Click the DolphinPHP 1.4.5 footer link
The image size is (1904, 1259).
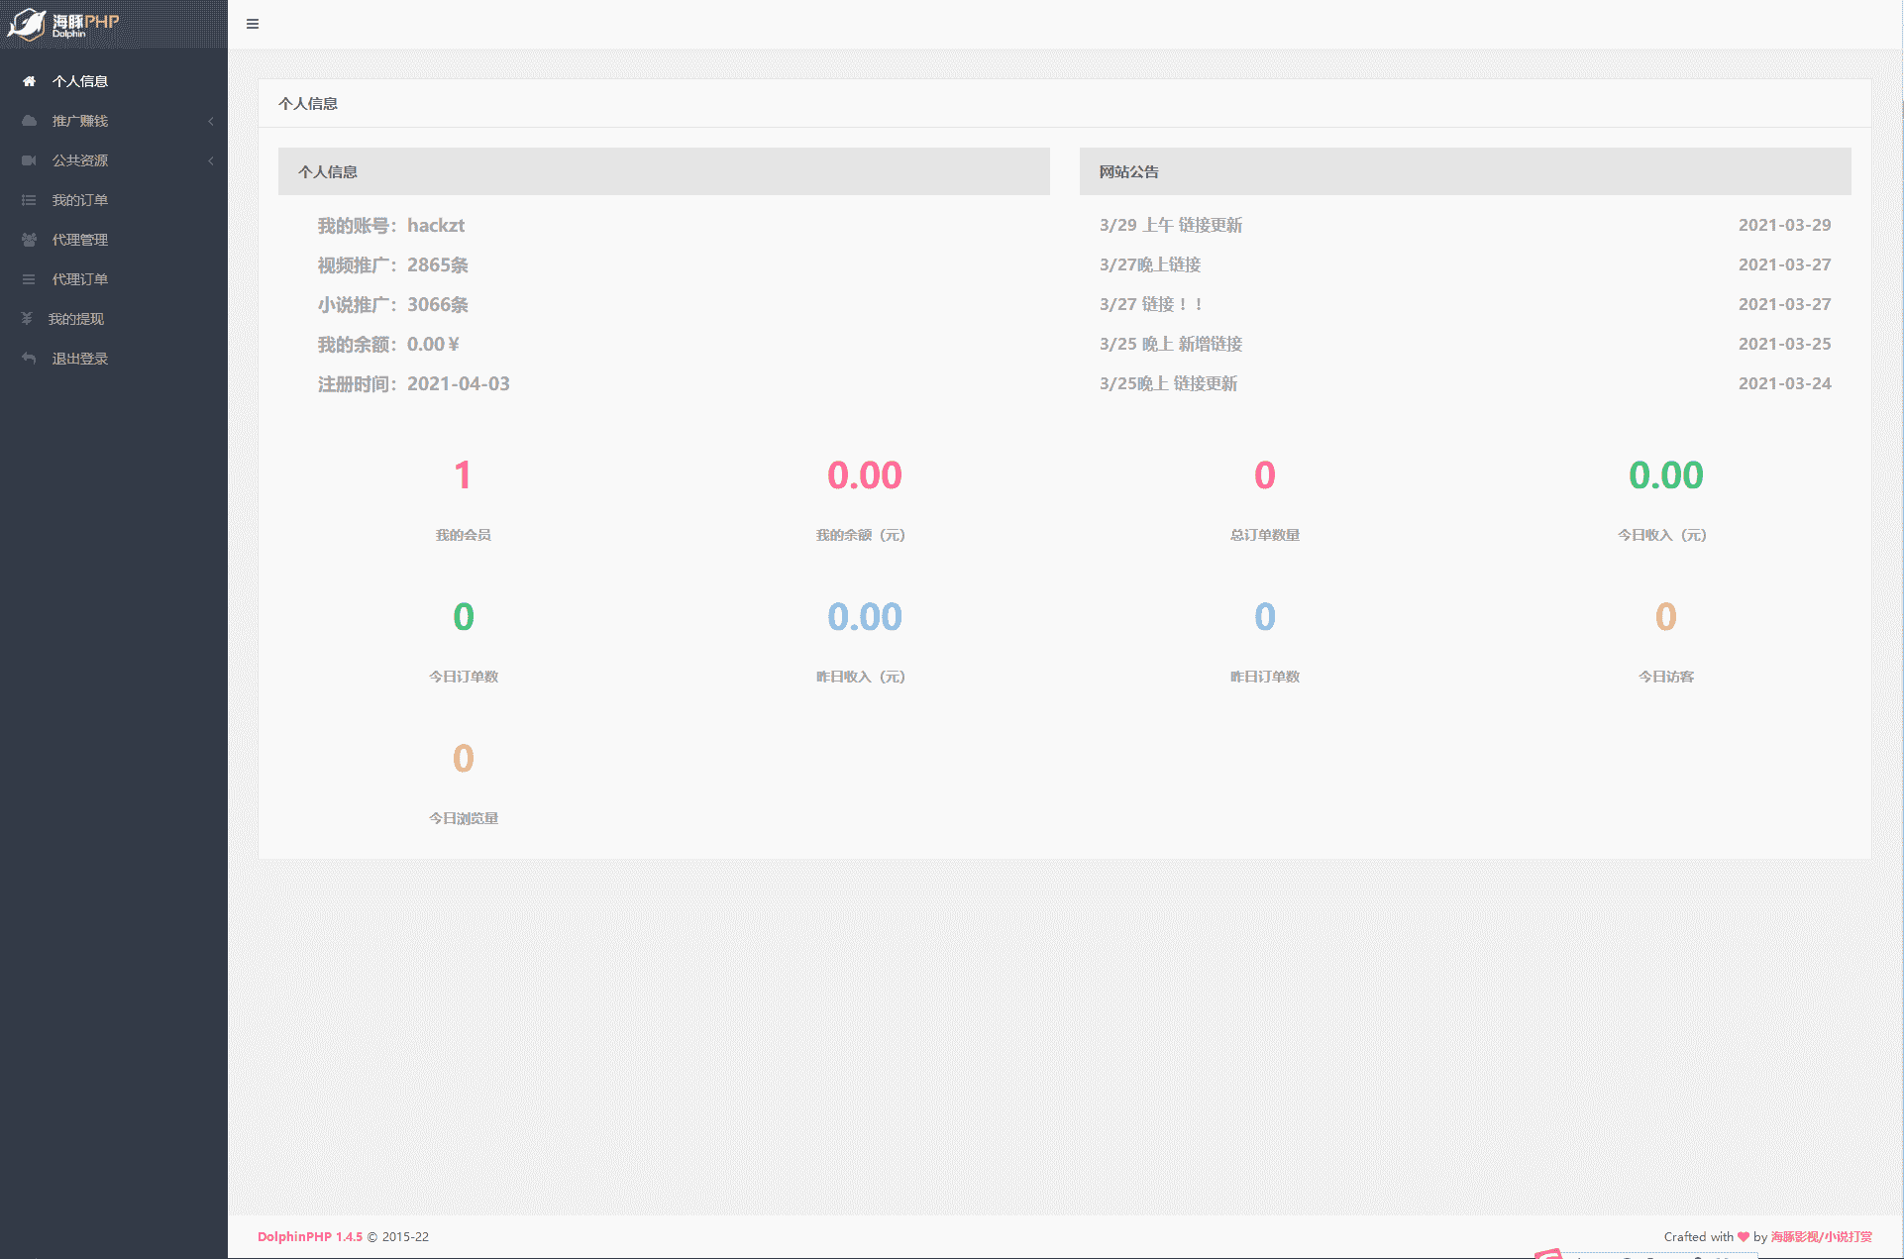tap(309, 1236)
